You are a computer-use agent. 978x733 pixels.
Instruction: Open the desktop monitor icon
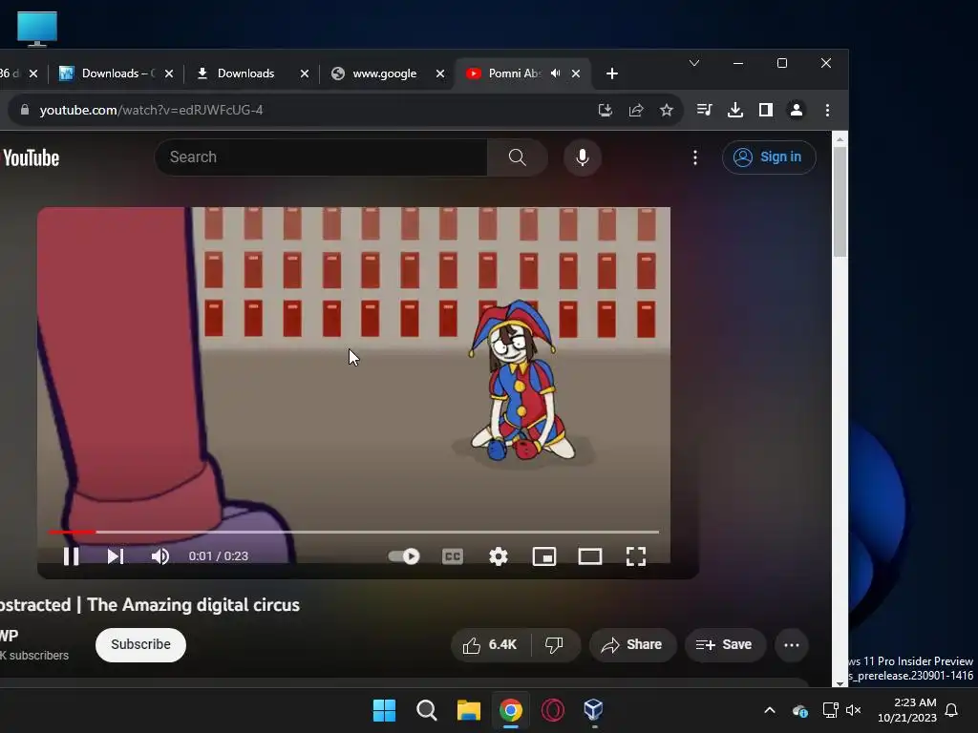(37, 28)
